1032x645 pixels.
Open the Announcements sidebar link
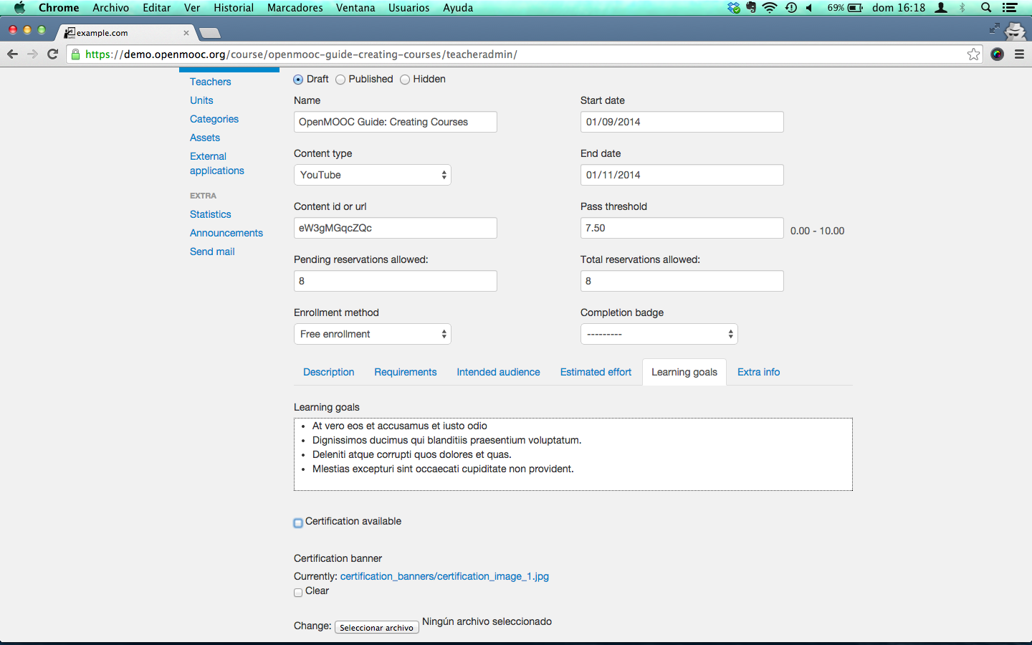[x=226, y=233]
